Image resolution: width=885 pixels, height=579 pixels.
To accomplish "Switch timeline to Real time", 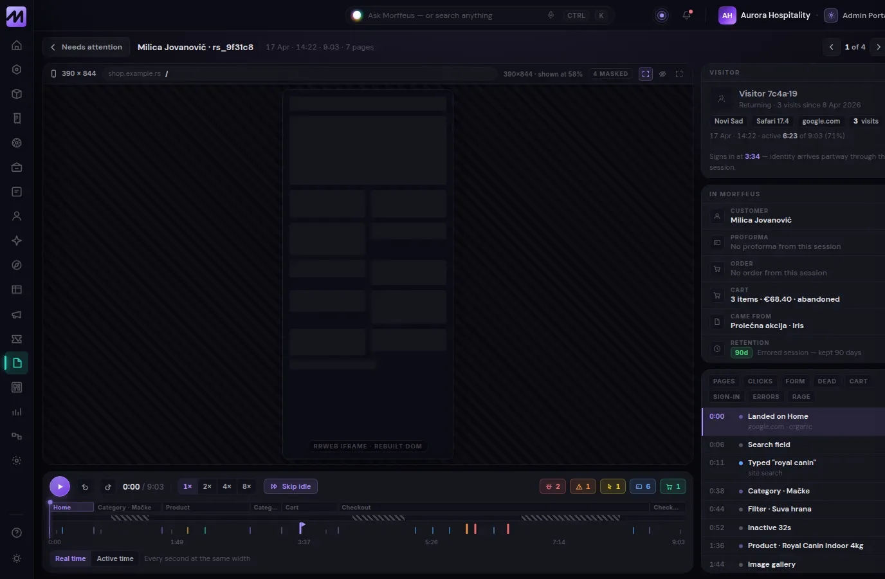I will (70, 558).
